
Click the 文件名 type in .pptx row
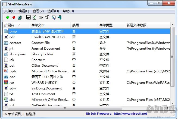tap(104, 71)
